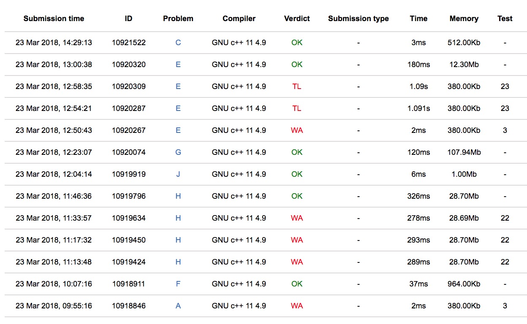
Task: Select submission ID 10919634
Action: pyautogui.click(x=129, y=218)
